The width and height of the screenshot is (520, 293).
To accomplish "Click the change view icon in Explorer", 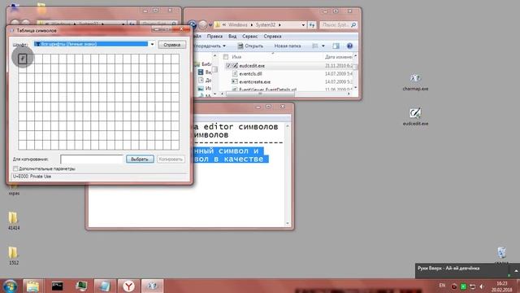I will click(x=315, y=46).
